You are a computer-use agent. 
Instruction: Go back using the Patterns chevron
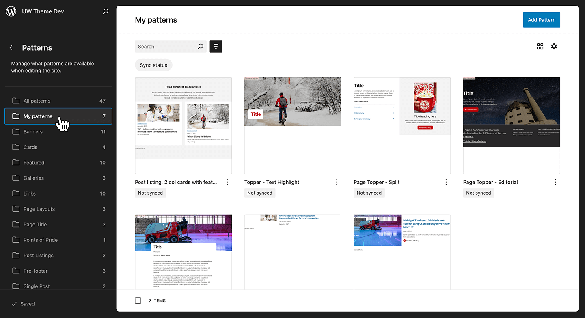[x=11, y=48]
